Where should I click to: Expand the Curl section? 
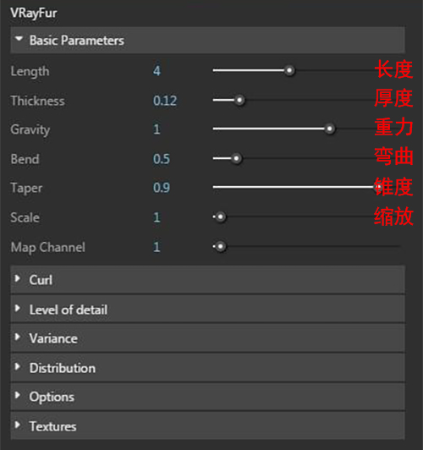point(207,279)
